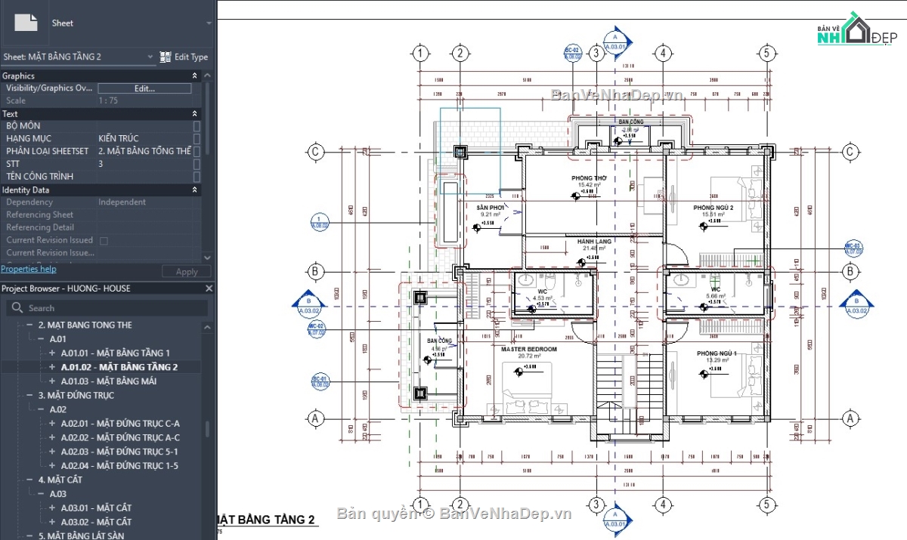Click the Sheet type preview thumbnail

26,23
